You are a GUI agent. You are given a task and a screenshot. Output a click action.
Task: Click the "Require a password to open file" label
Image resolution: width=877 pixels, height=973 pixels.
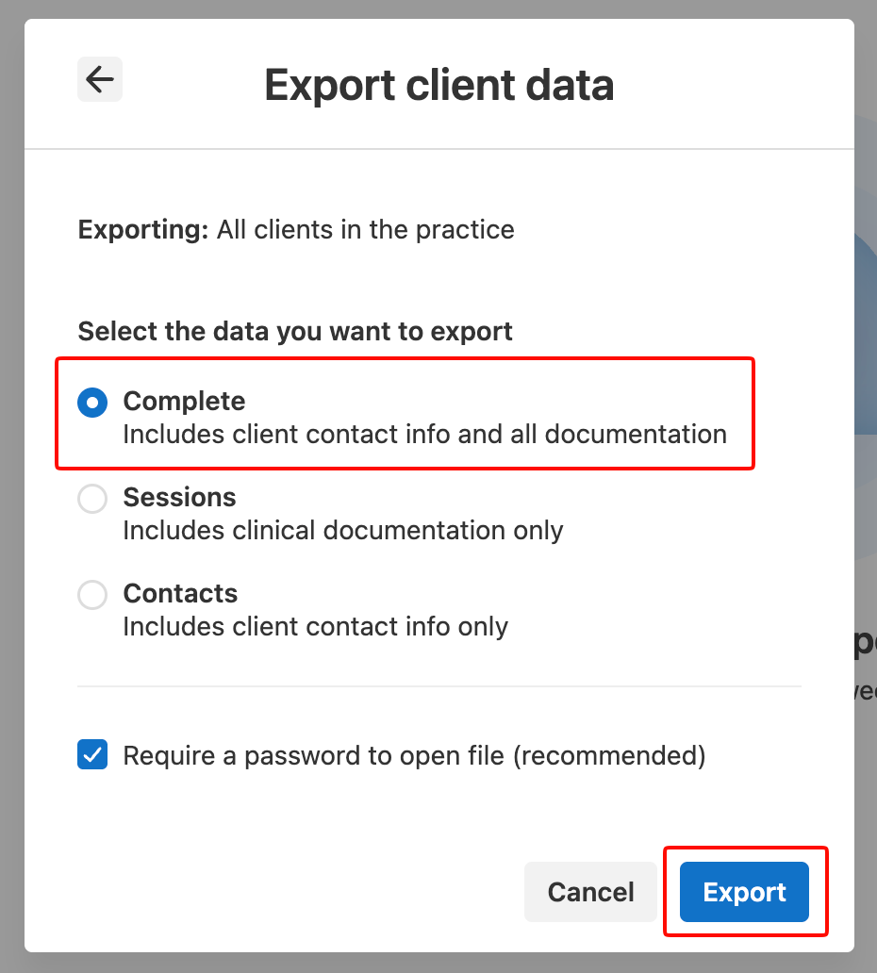coord(317,755)
